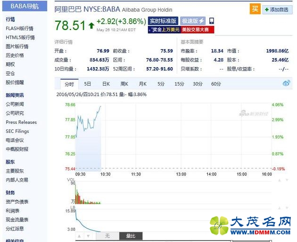The height and width of the screenshot is (242, 297).
Task: Click the 财务 sidebar section heading
Action: coord(10,193)
